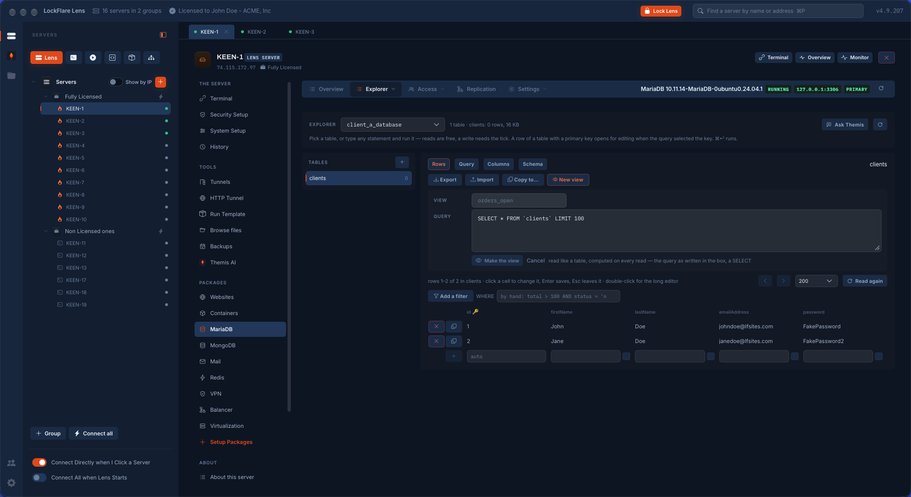Open the settings gear in the left rail
Viewport: 911px width, 497px height.
pyautogui.click(x=11, y=483)
